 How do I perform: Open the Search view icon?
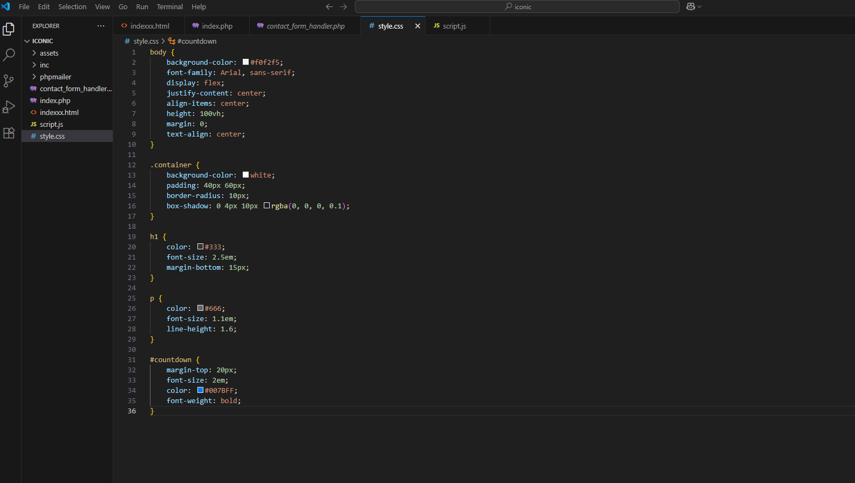9,55
